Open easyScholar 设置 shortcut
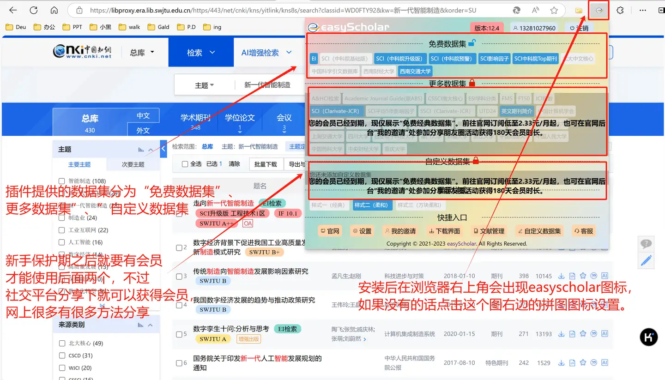This screenshot has width=665, height=380. point(362,231)
